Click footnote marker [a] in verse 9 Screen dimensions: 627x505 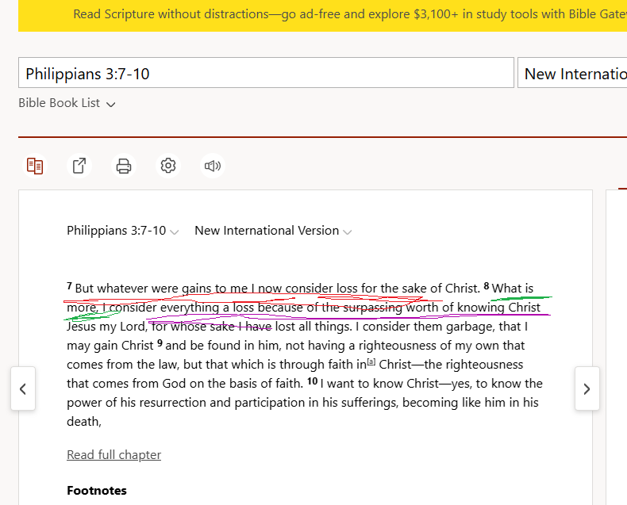click(371, 362)
